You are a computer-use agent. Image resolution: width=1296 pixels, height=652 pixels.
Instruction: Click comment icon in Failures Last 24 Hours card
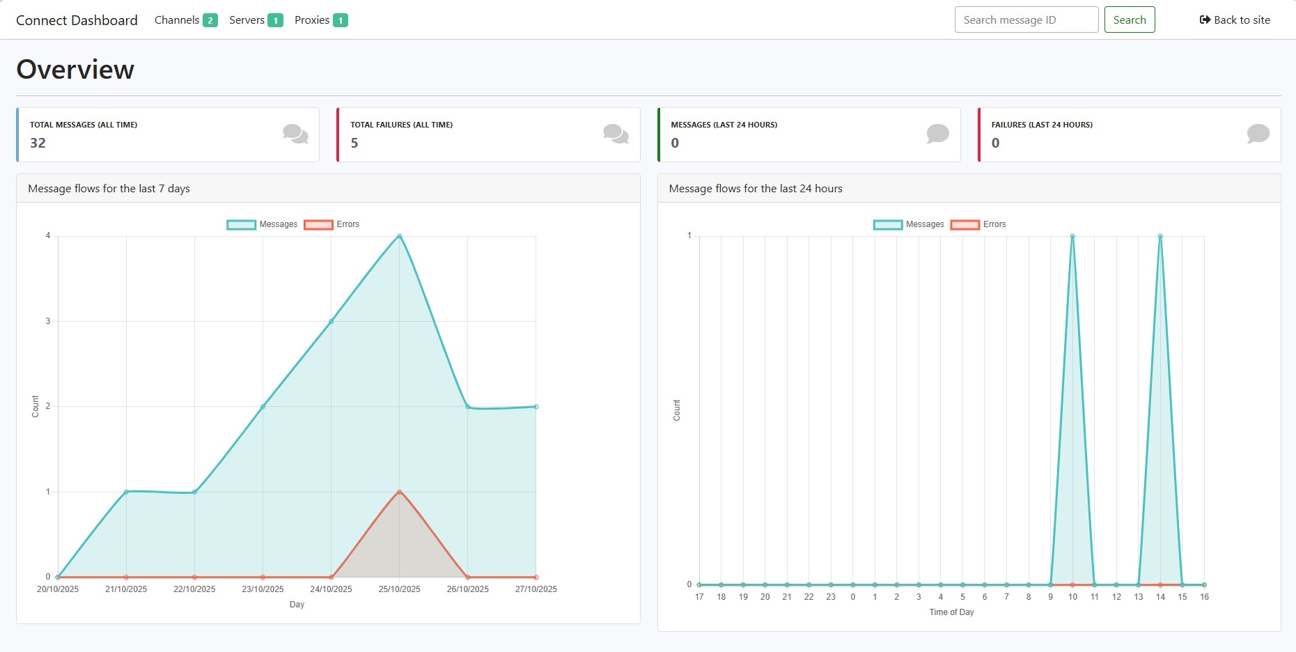(1258, 134)
